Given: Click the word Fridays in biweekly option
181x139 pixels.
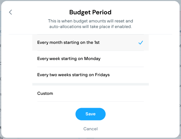Looking at the screenshot, I should click(102, 75).
